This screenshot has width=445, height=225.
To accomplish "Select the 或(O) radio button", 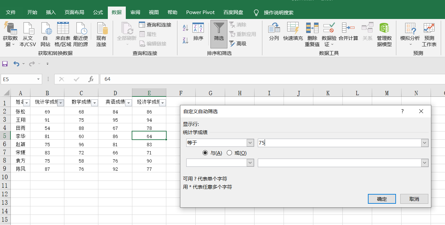I will [x=229, y=153].
